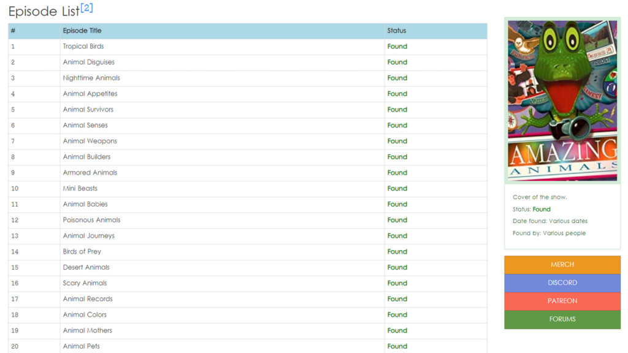
Task: Click the Poisonous Animals episode title
Action: (91, 220)
